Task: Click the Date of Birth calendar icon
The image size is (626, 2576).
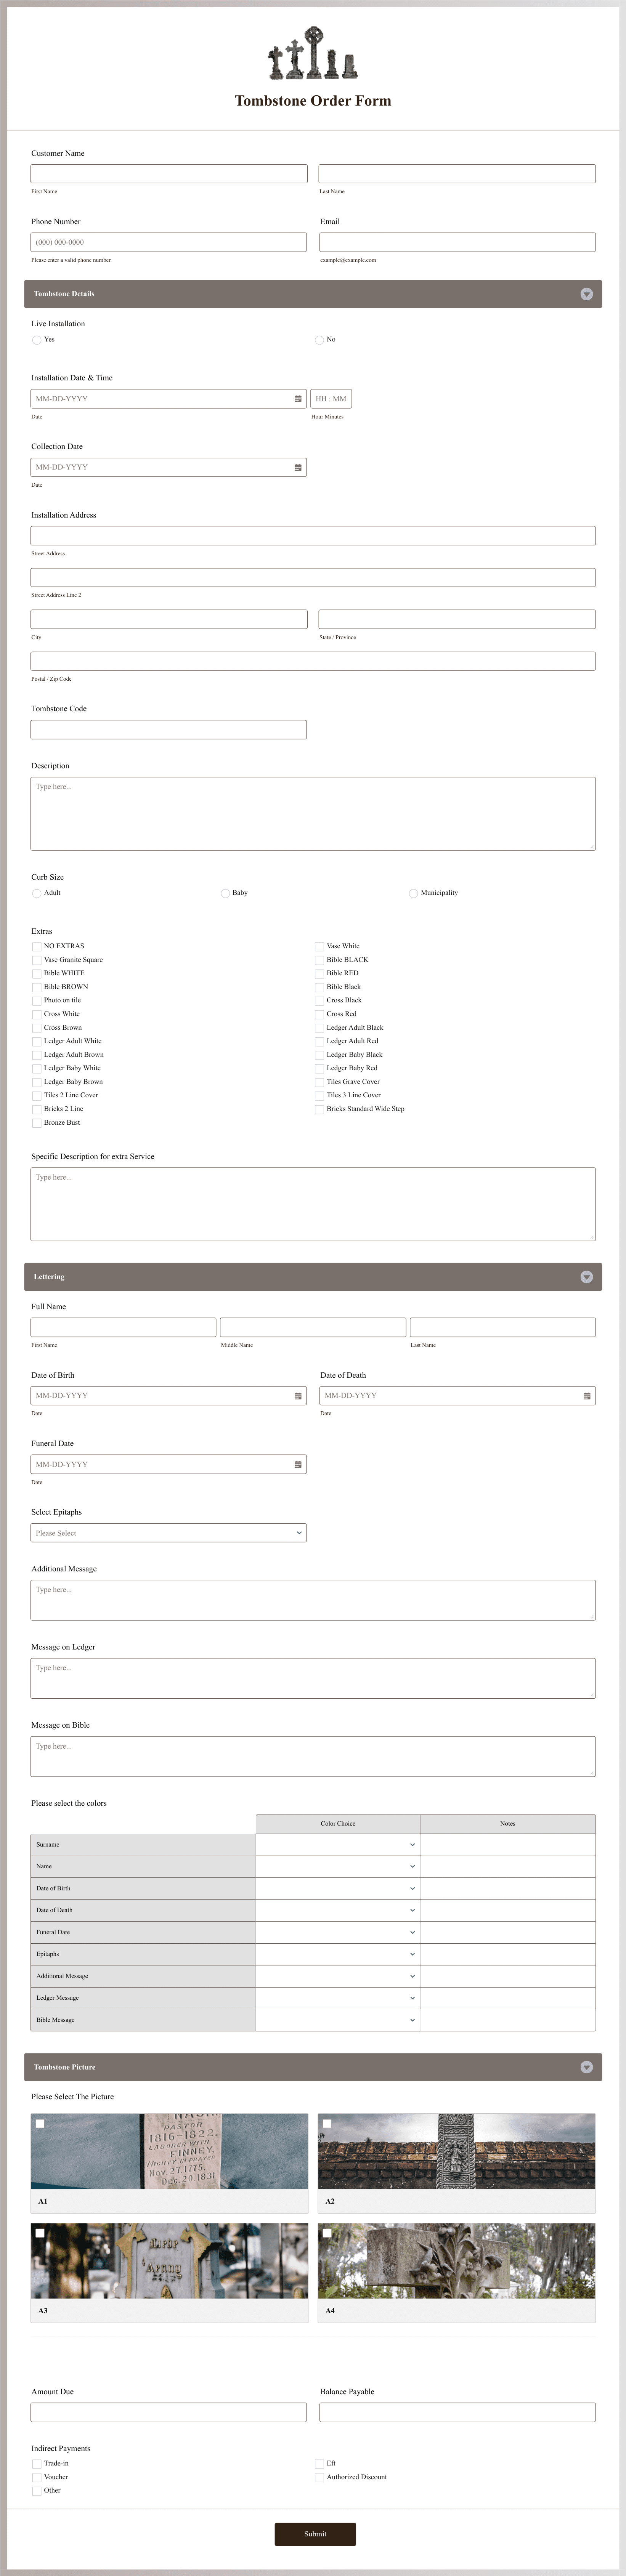Action: click(297, 1396)
